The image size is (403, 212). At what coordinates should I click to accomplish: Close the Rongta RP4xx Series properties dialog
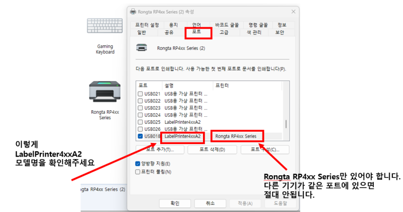click(x=293, y=12)
